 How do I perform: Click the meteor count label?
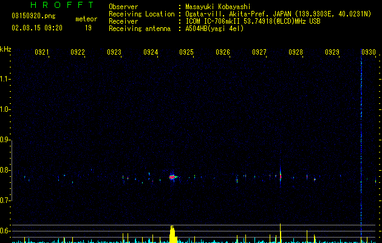click(x=86, y=19)
